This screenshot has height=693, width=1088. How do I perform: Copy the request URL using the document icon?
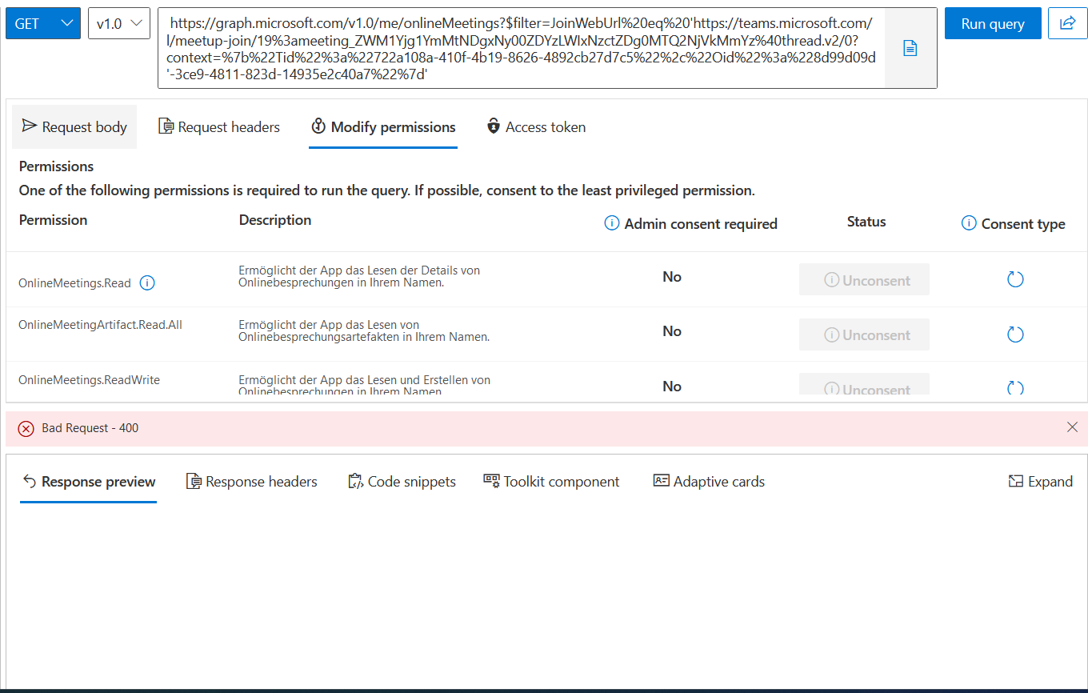click(910, 47)
